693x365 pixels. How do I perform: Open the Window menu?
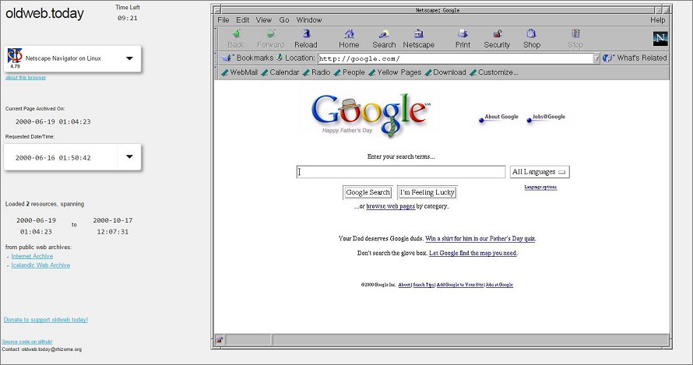[x=309, y=20]
